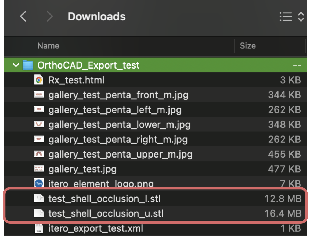The width and height of the screenshot is (310, 236).
Task: Select gallery_test_penta_front_m.jpg file name
Action: [x=118, y=95]
